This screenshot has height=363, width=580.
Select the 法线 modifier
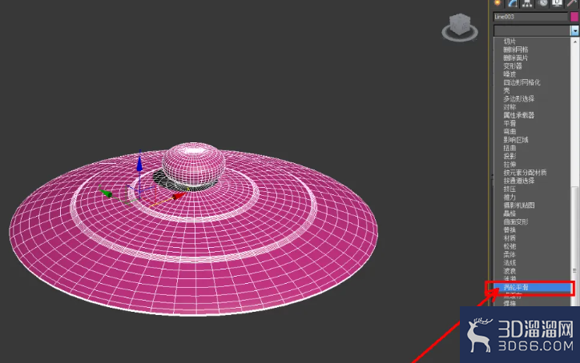[x=510, y=263]
